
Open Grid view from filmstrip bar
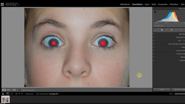16,94
